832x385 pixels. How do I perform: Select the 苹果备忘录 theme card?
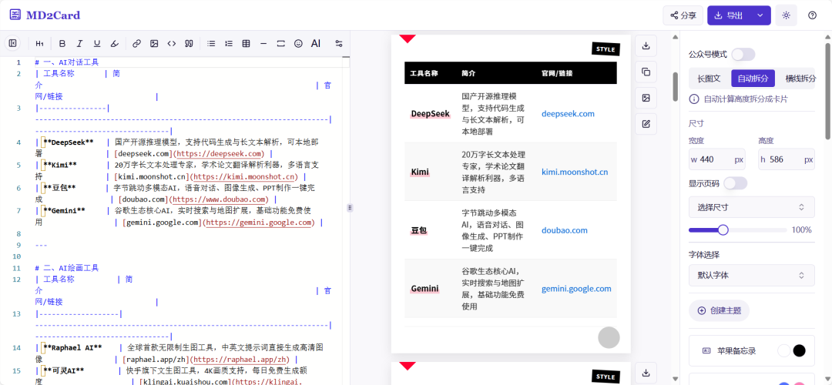[751, 350]
